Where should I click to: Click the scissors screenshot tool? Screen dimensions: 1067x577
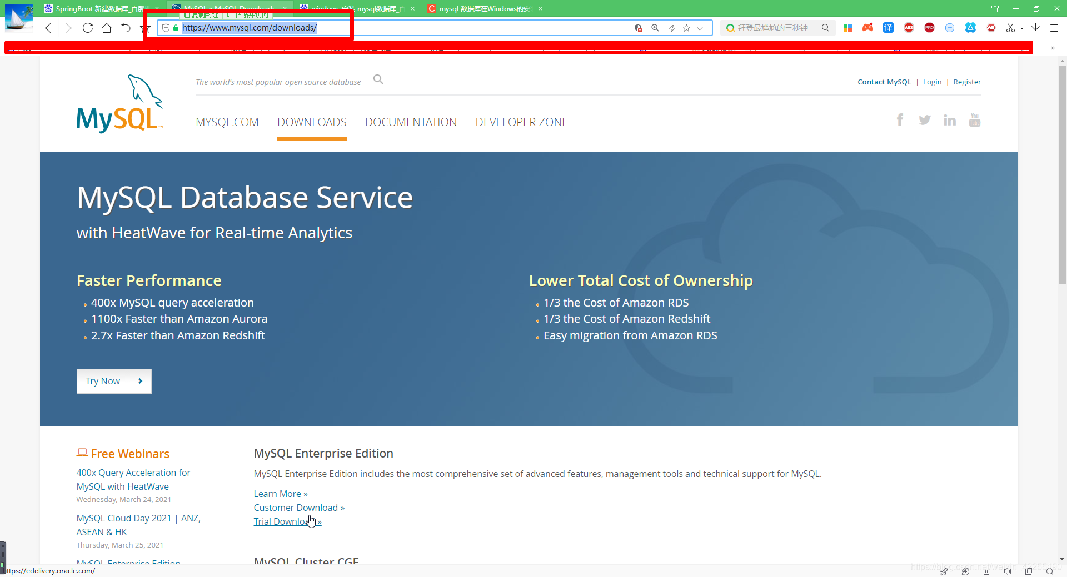1010,28
